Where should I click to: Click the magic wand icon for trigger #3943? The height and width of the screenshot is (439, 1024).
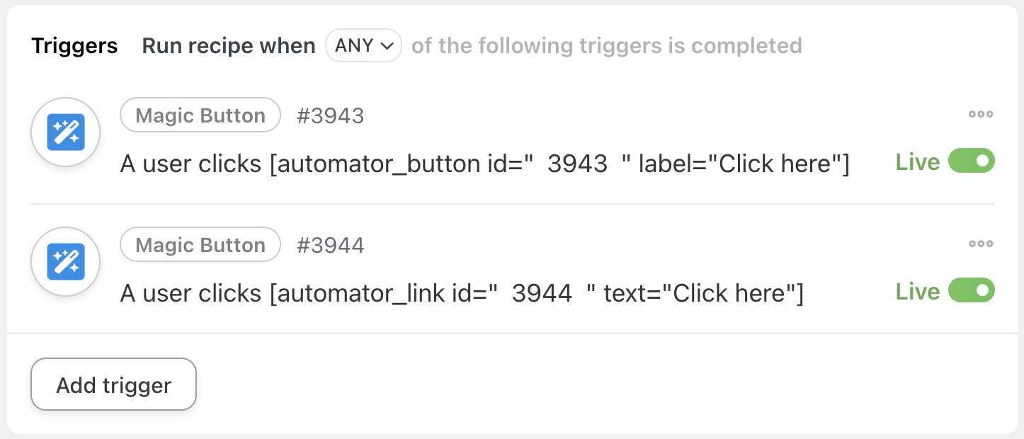point(66,132)
